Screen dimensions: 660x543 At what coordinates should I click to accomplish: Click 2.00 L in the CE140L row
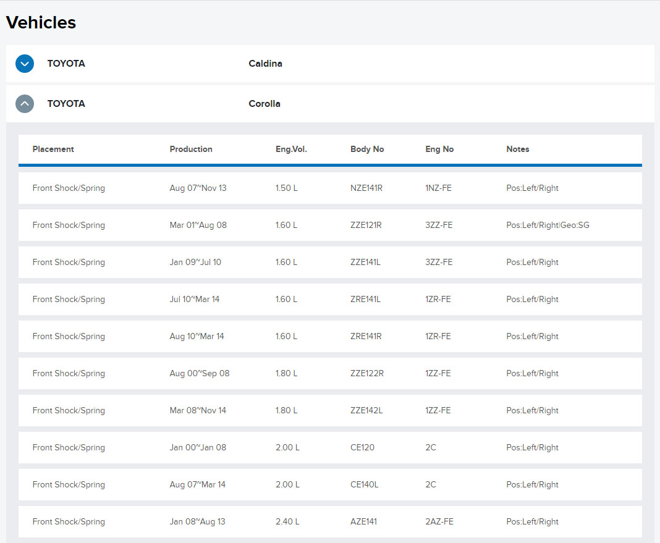[287, 484]
